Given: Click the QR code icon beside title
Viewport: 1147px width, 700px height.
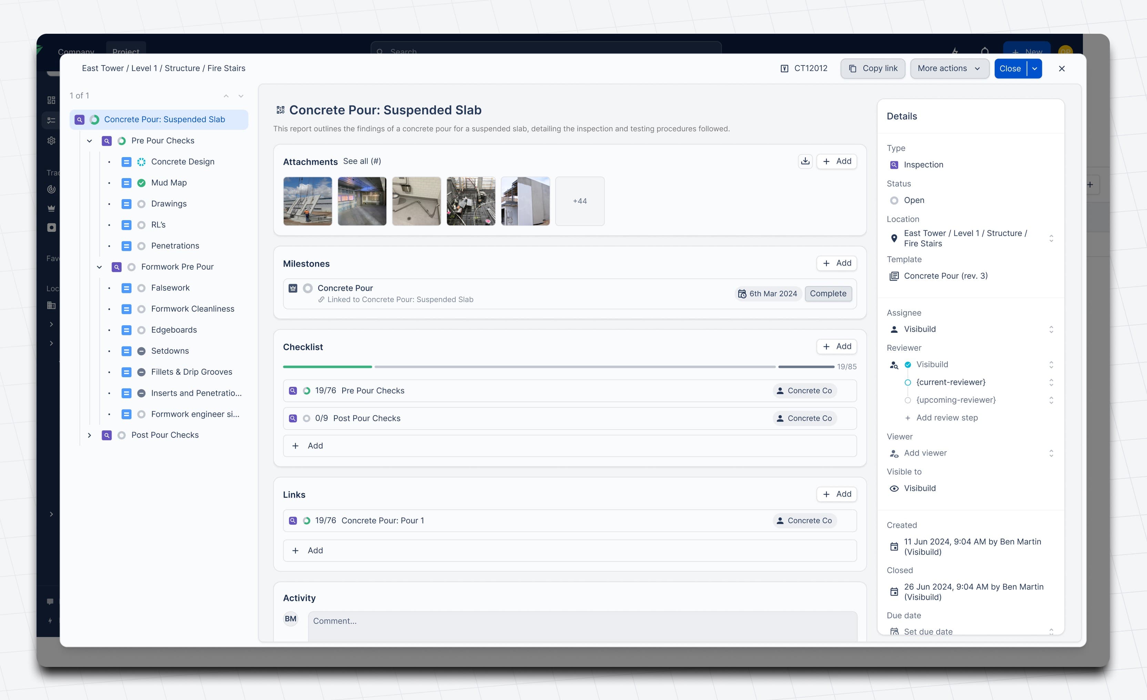Looking at the screenshot, I should 280,110.
